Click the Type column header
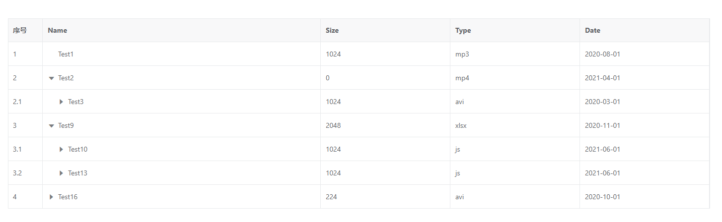This screenshot has width=722, height=222. coord(463,30)
